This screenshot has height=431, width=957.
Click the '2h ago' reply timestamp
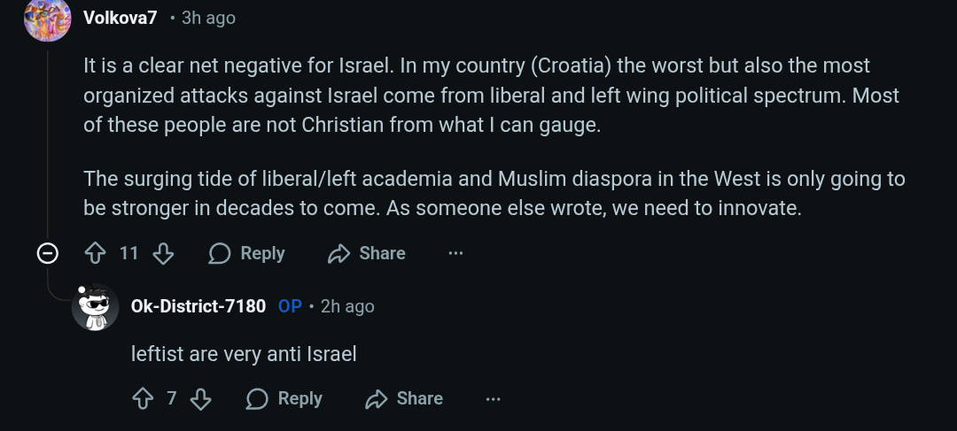click(x=347, y=306)
